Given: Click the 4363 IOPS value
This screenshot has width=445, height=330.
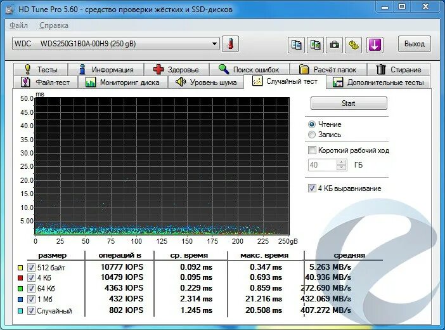Looking at the screenshot, I should [x=124, y=288].
